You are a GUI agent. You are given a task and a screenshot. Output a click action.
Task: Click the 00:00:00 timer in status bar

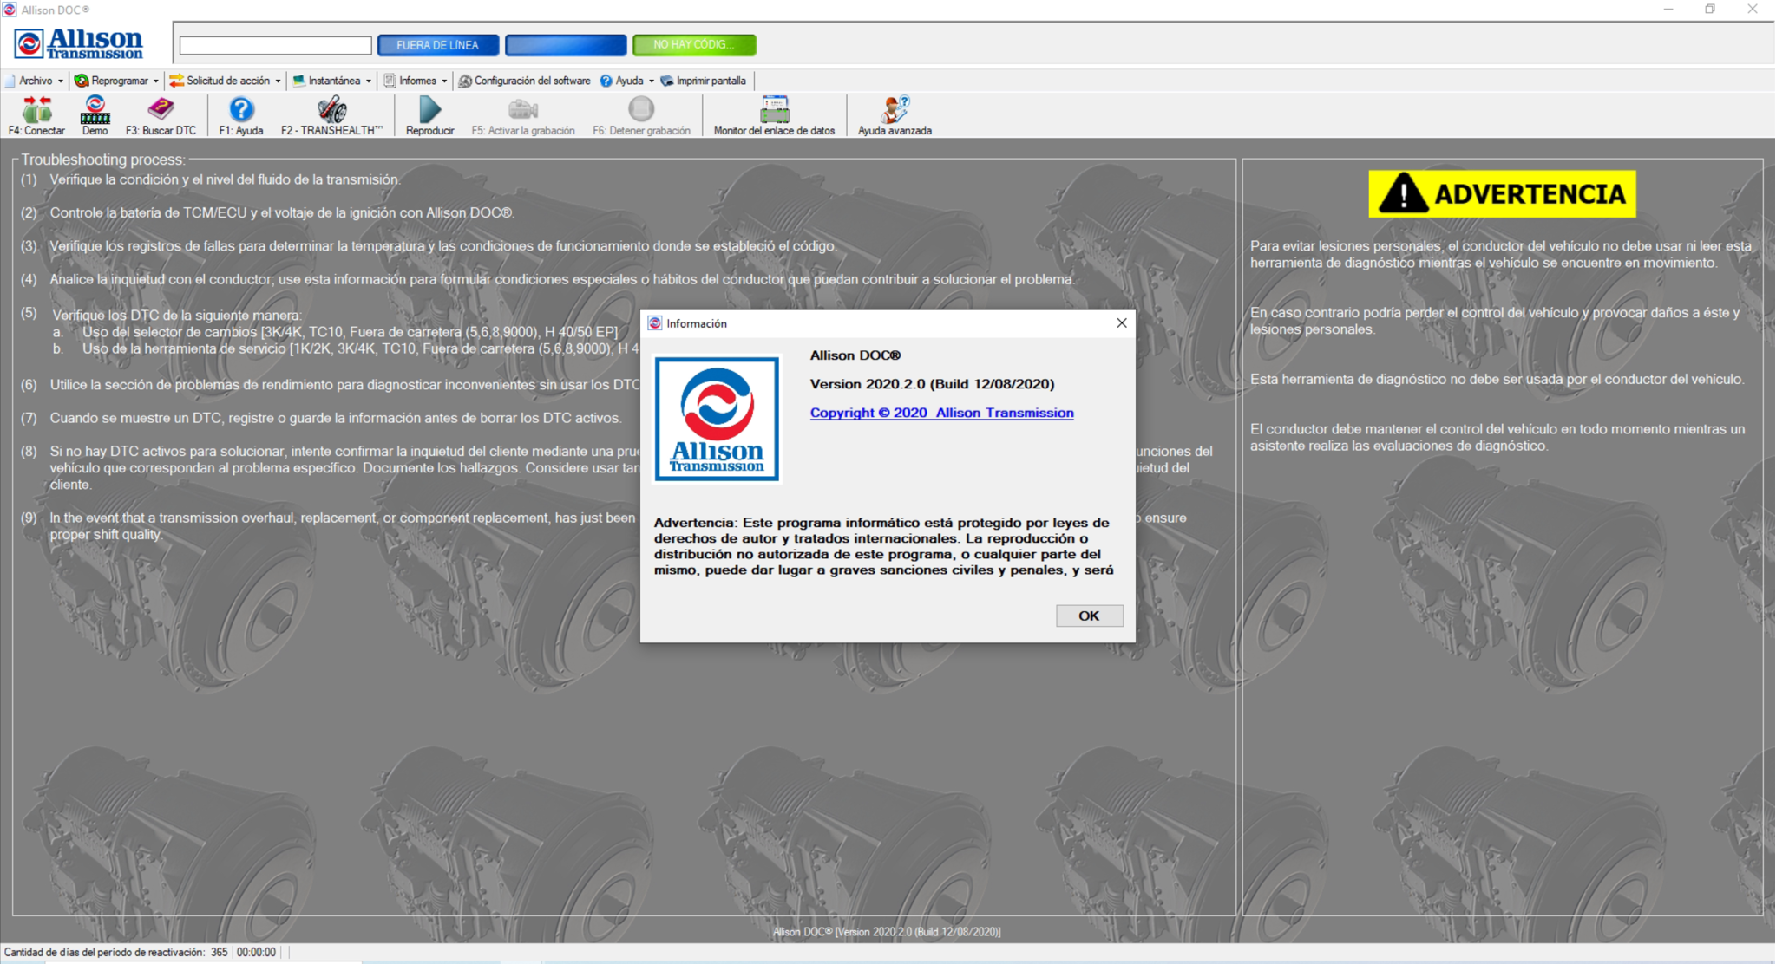click(x=256, y=952)
